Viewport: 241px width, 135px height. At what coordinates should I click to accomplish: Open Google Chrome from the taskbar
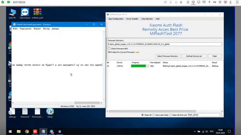pos(27,132)
